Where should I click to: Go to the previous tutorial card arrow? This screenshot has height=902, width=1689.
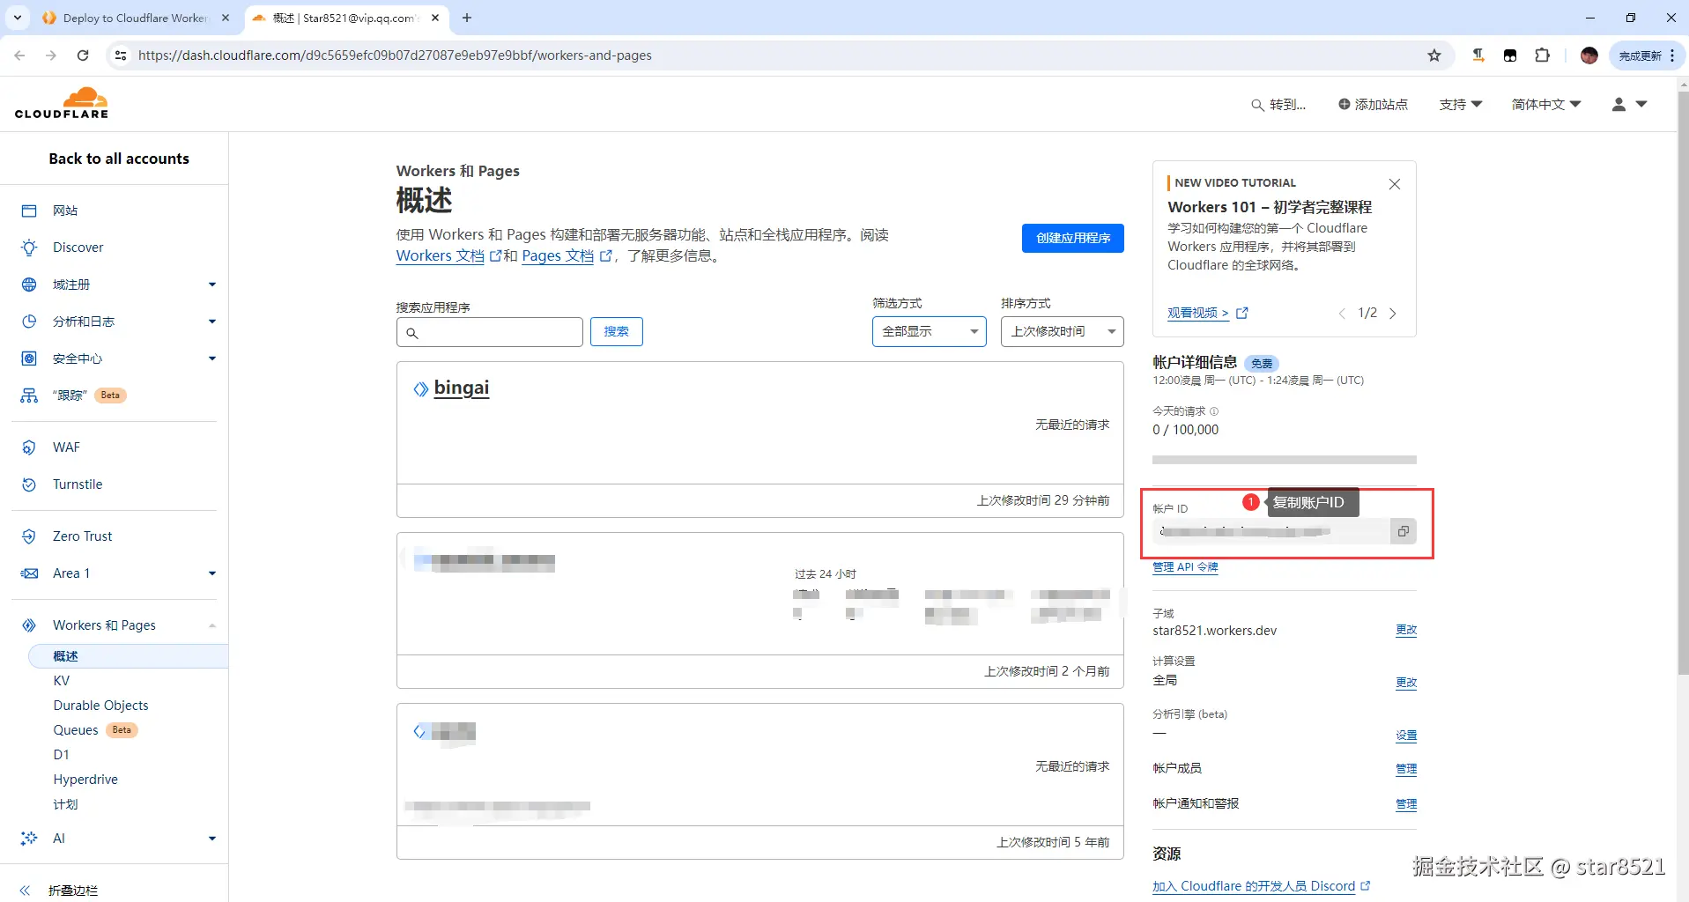pyautogui.click(x=1342, y=314)
